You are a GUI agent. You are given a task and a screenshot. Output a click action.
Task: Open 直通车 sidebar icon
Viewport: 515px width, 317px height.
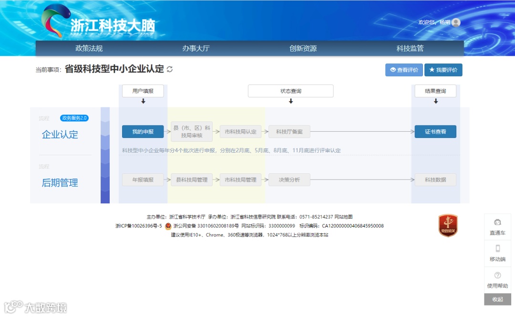(x=497, y=222)
